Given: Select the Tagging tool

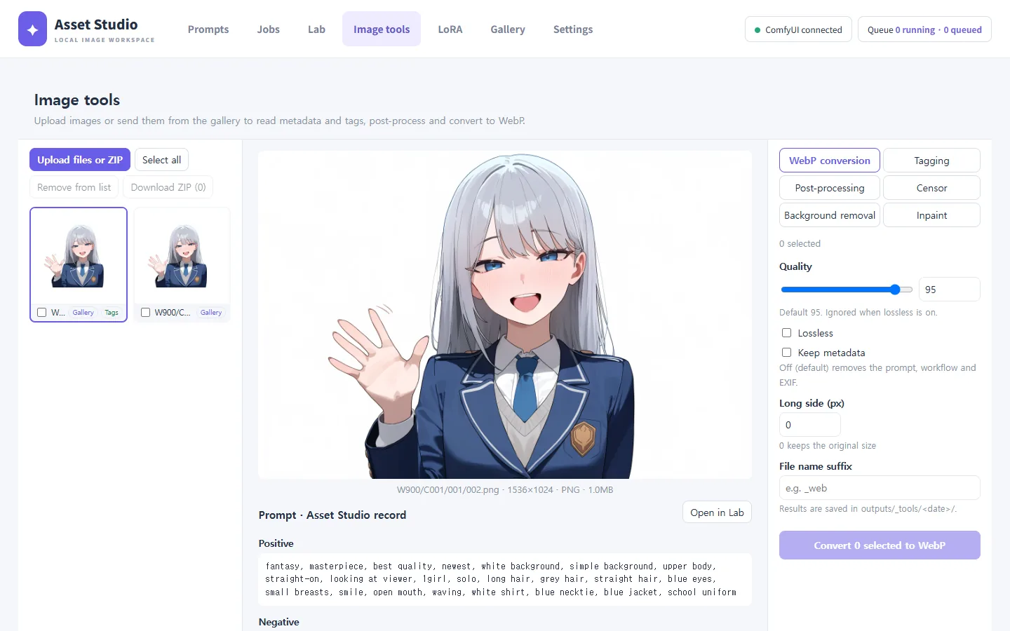Looking at the screenshot, I should coord(931,161).
